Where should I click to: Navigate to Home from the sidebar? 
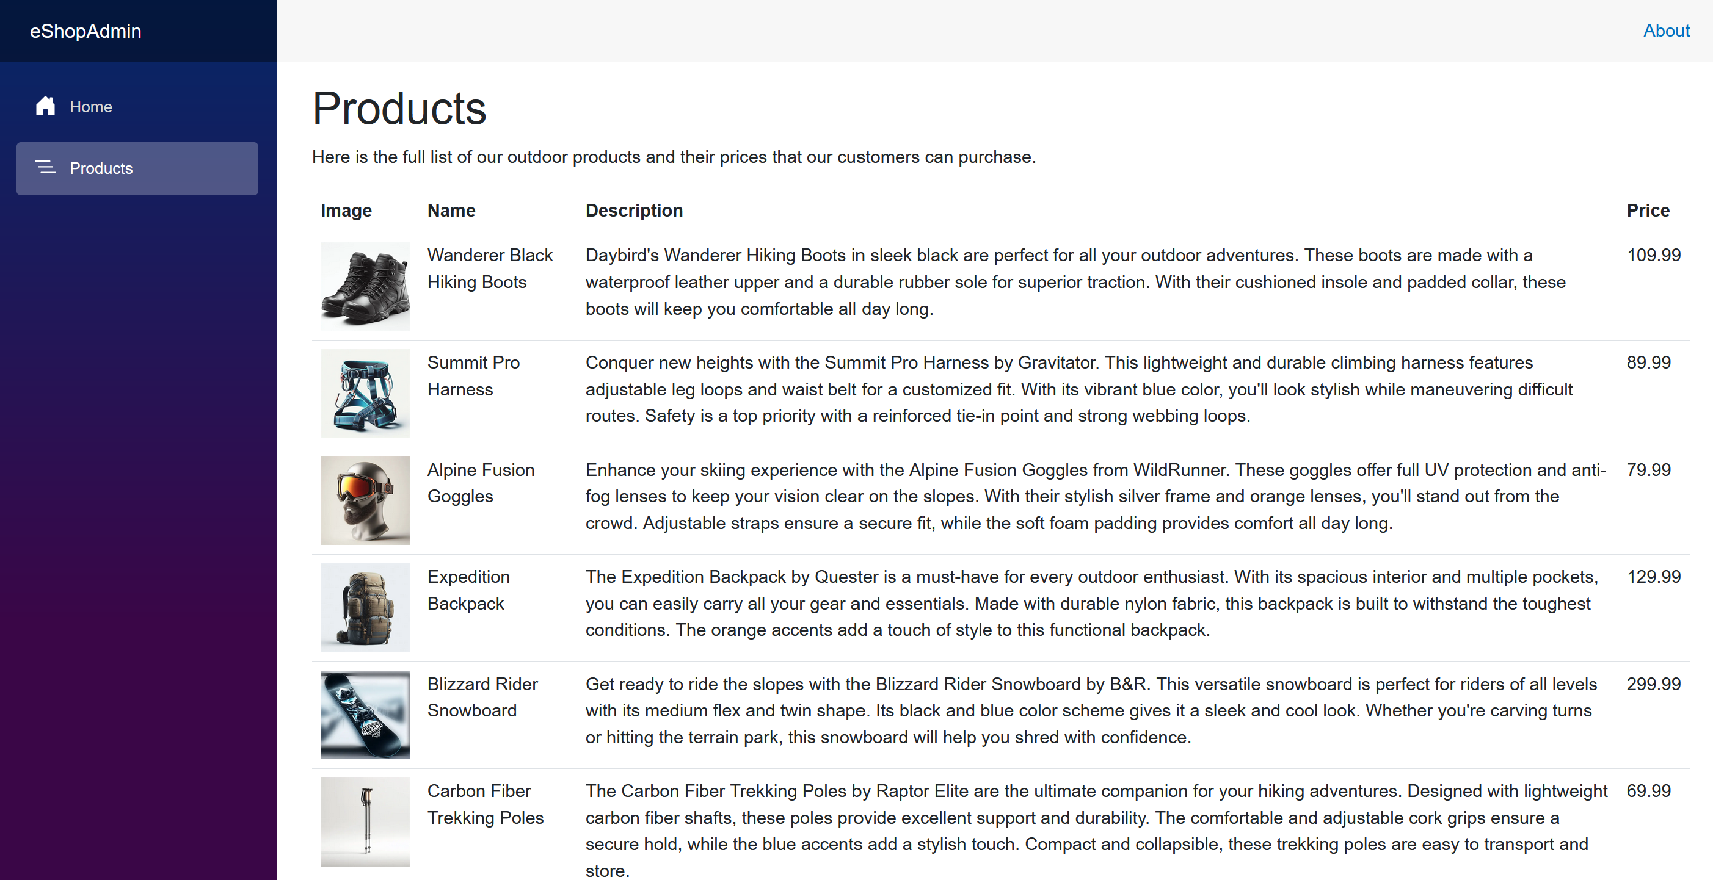click(90, 106)
